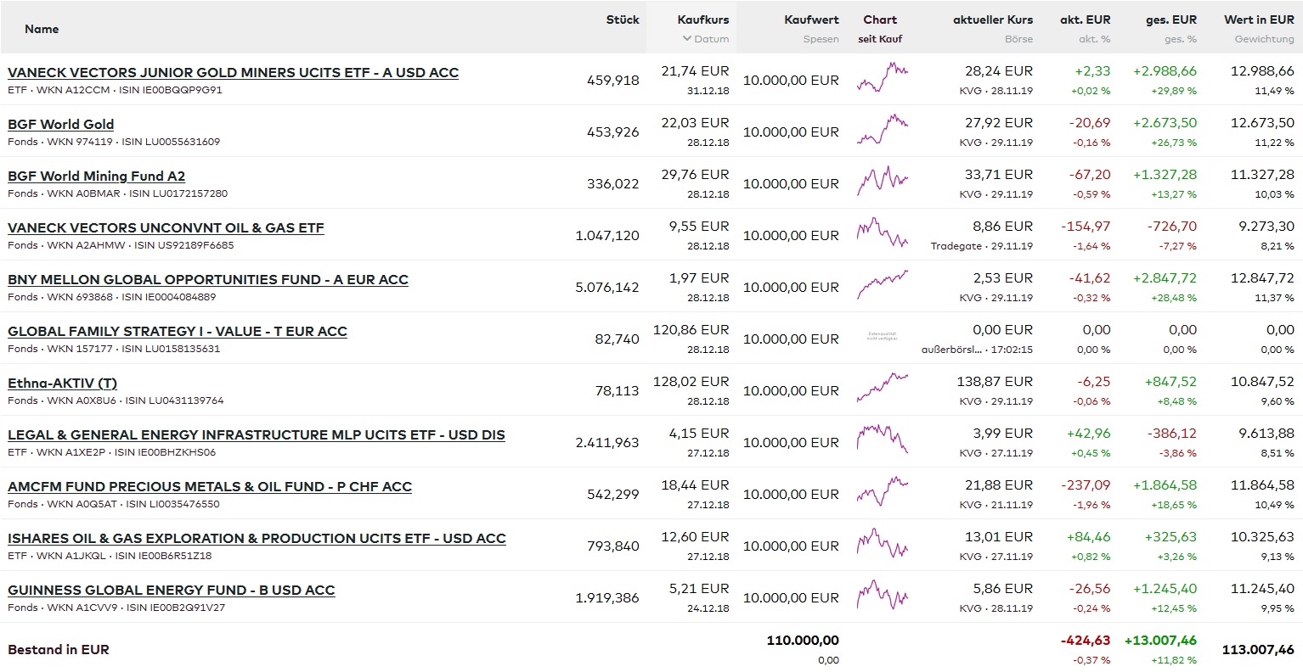Sort by aktueller Kurs column header
Screen dimensions: 1303x672
click(993, 20)
